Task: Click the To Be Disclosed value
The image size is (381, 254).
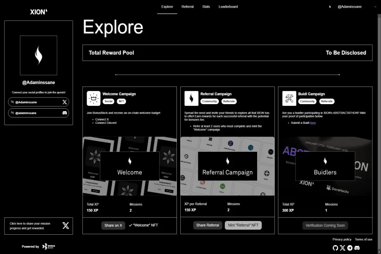Action: point(346,53)
